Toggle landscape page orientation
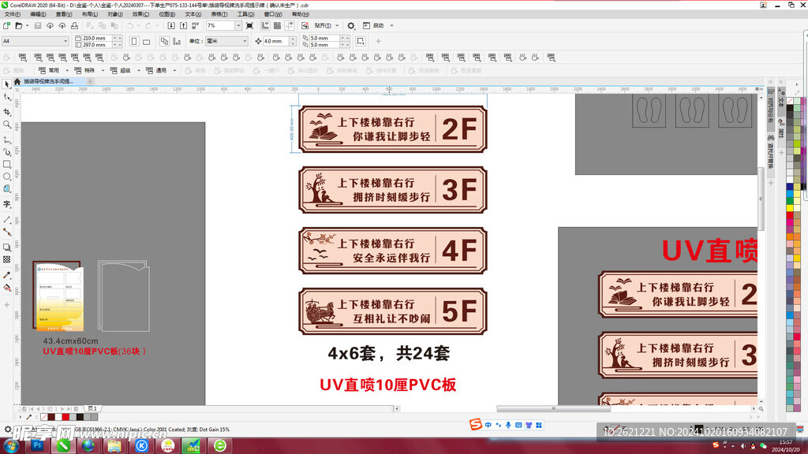Screen dimensions: 808x454 click(146, 41)
